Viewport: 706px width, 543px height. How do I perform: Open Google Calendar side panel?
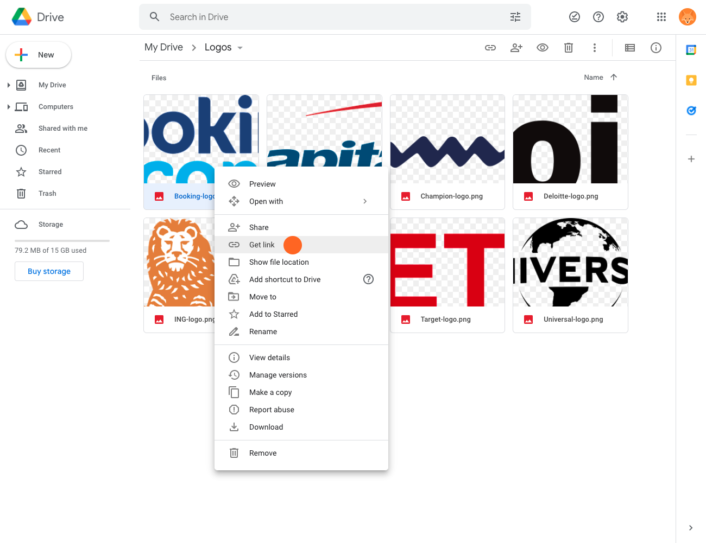coord(691,50)
